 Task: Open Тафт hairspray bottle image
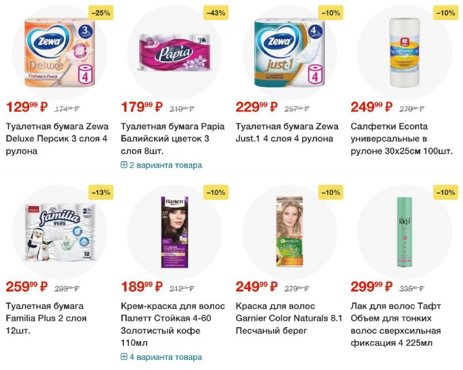click(x=405, y=232)
